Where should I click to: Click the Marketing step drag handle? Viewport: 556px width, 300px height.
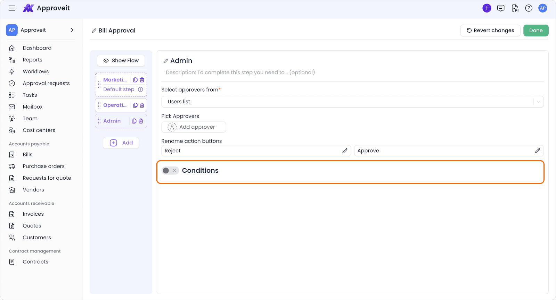coord(99,85)
